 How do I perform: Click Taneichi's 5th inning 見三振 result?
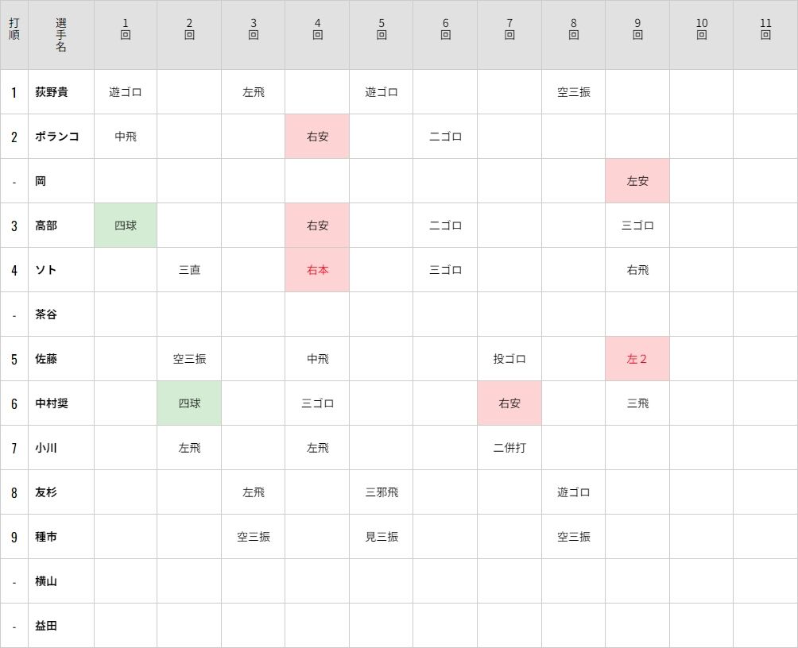point(382,537)
